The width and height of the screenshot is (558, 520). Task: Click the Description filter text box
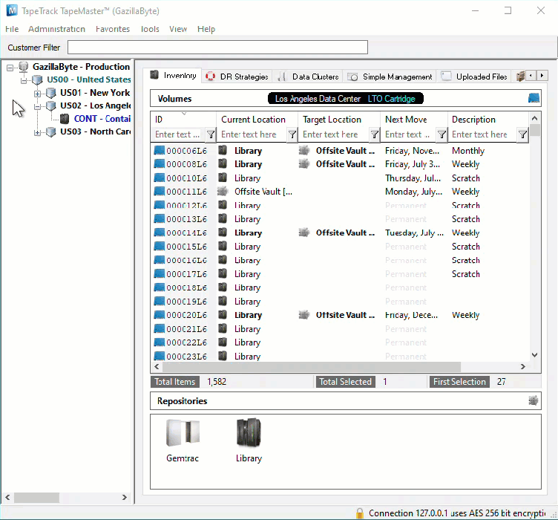click(x=483, y=134)
